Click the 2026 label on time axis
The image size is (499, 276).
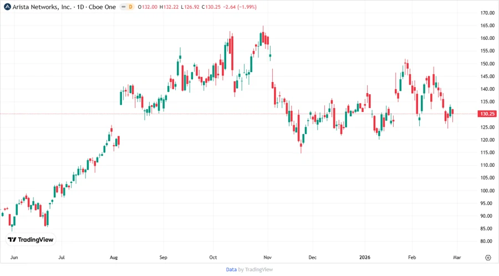[365, 257]
